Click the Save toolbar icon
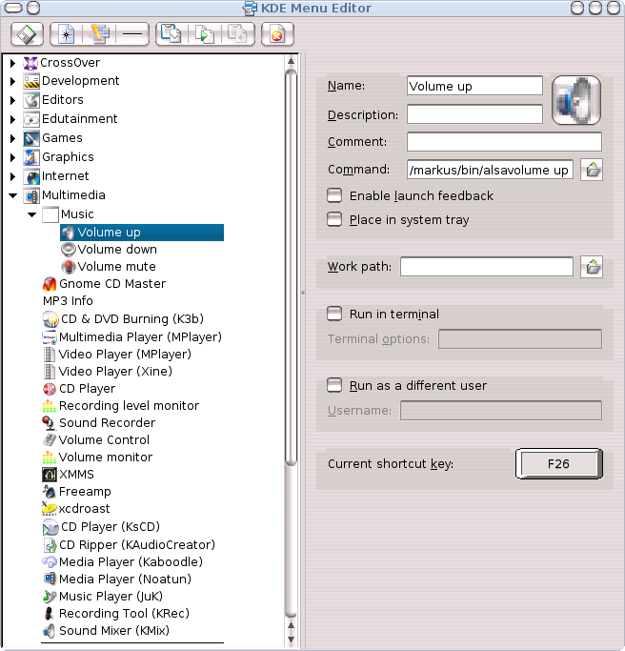This screenshot has height=651, width=625. 27,34
